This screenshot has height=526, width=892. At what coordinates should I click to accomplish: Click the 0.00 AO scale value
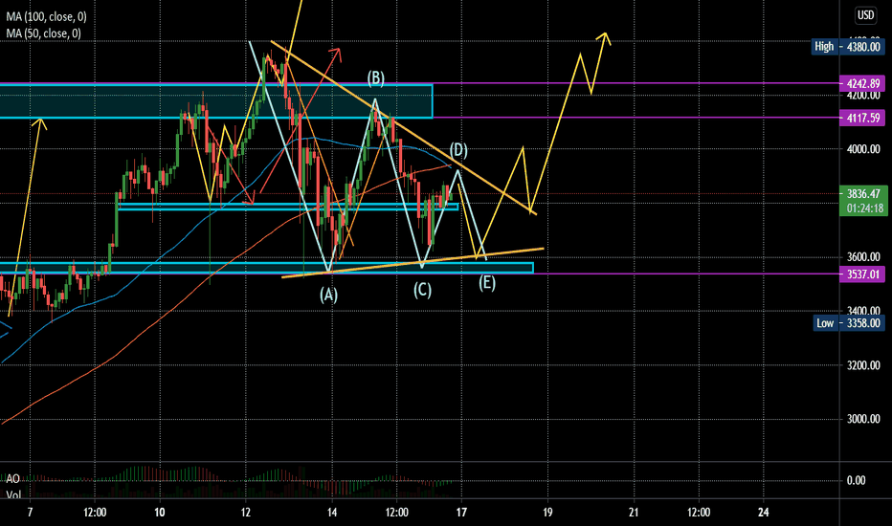pyautogui.click(x=857, y=480)
